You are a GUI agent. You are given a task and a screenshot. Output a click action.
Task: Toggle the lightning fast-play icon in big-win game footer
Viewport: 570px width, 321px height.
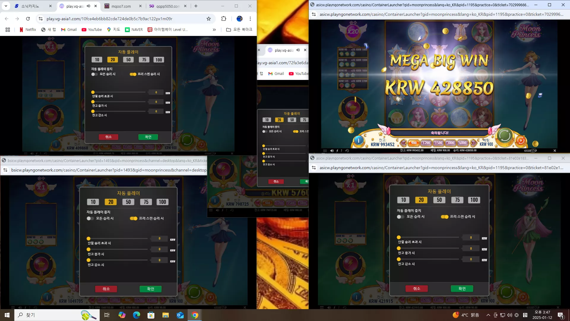(337, 151)
